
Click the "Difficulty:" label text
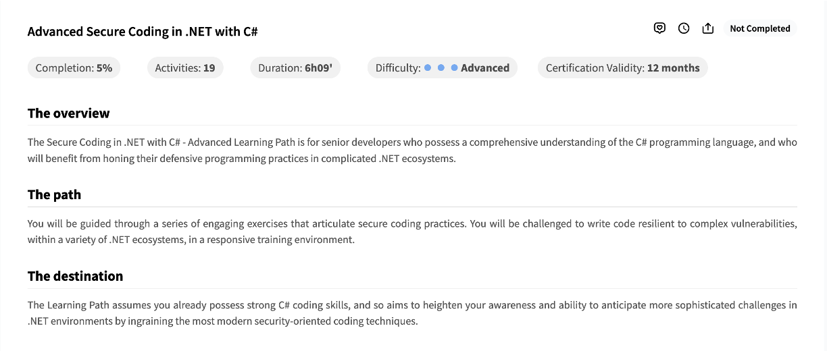[398, 67]
